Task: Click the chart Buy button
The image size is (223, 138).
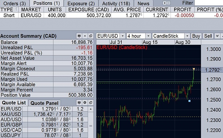Action: [196, 36]
